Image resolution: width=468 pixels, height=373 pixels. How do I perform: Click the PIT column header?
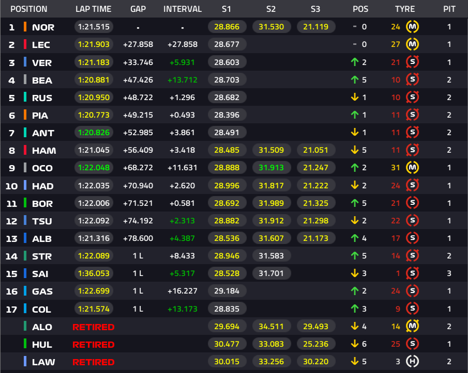pos(449,9)
